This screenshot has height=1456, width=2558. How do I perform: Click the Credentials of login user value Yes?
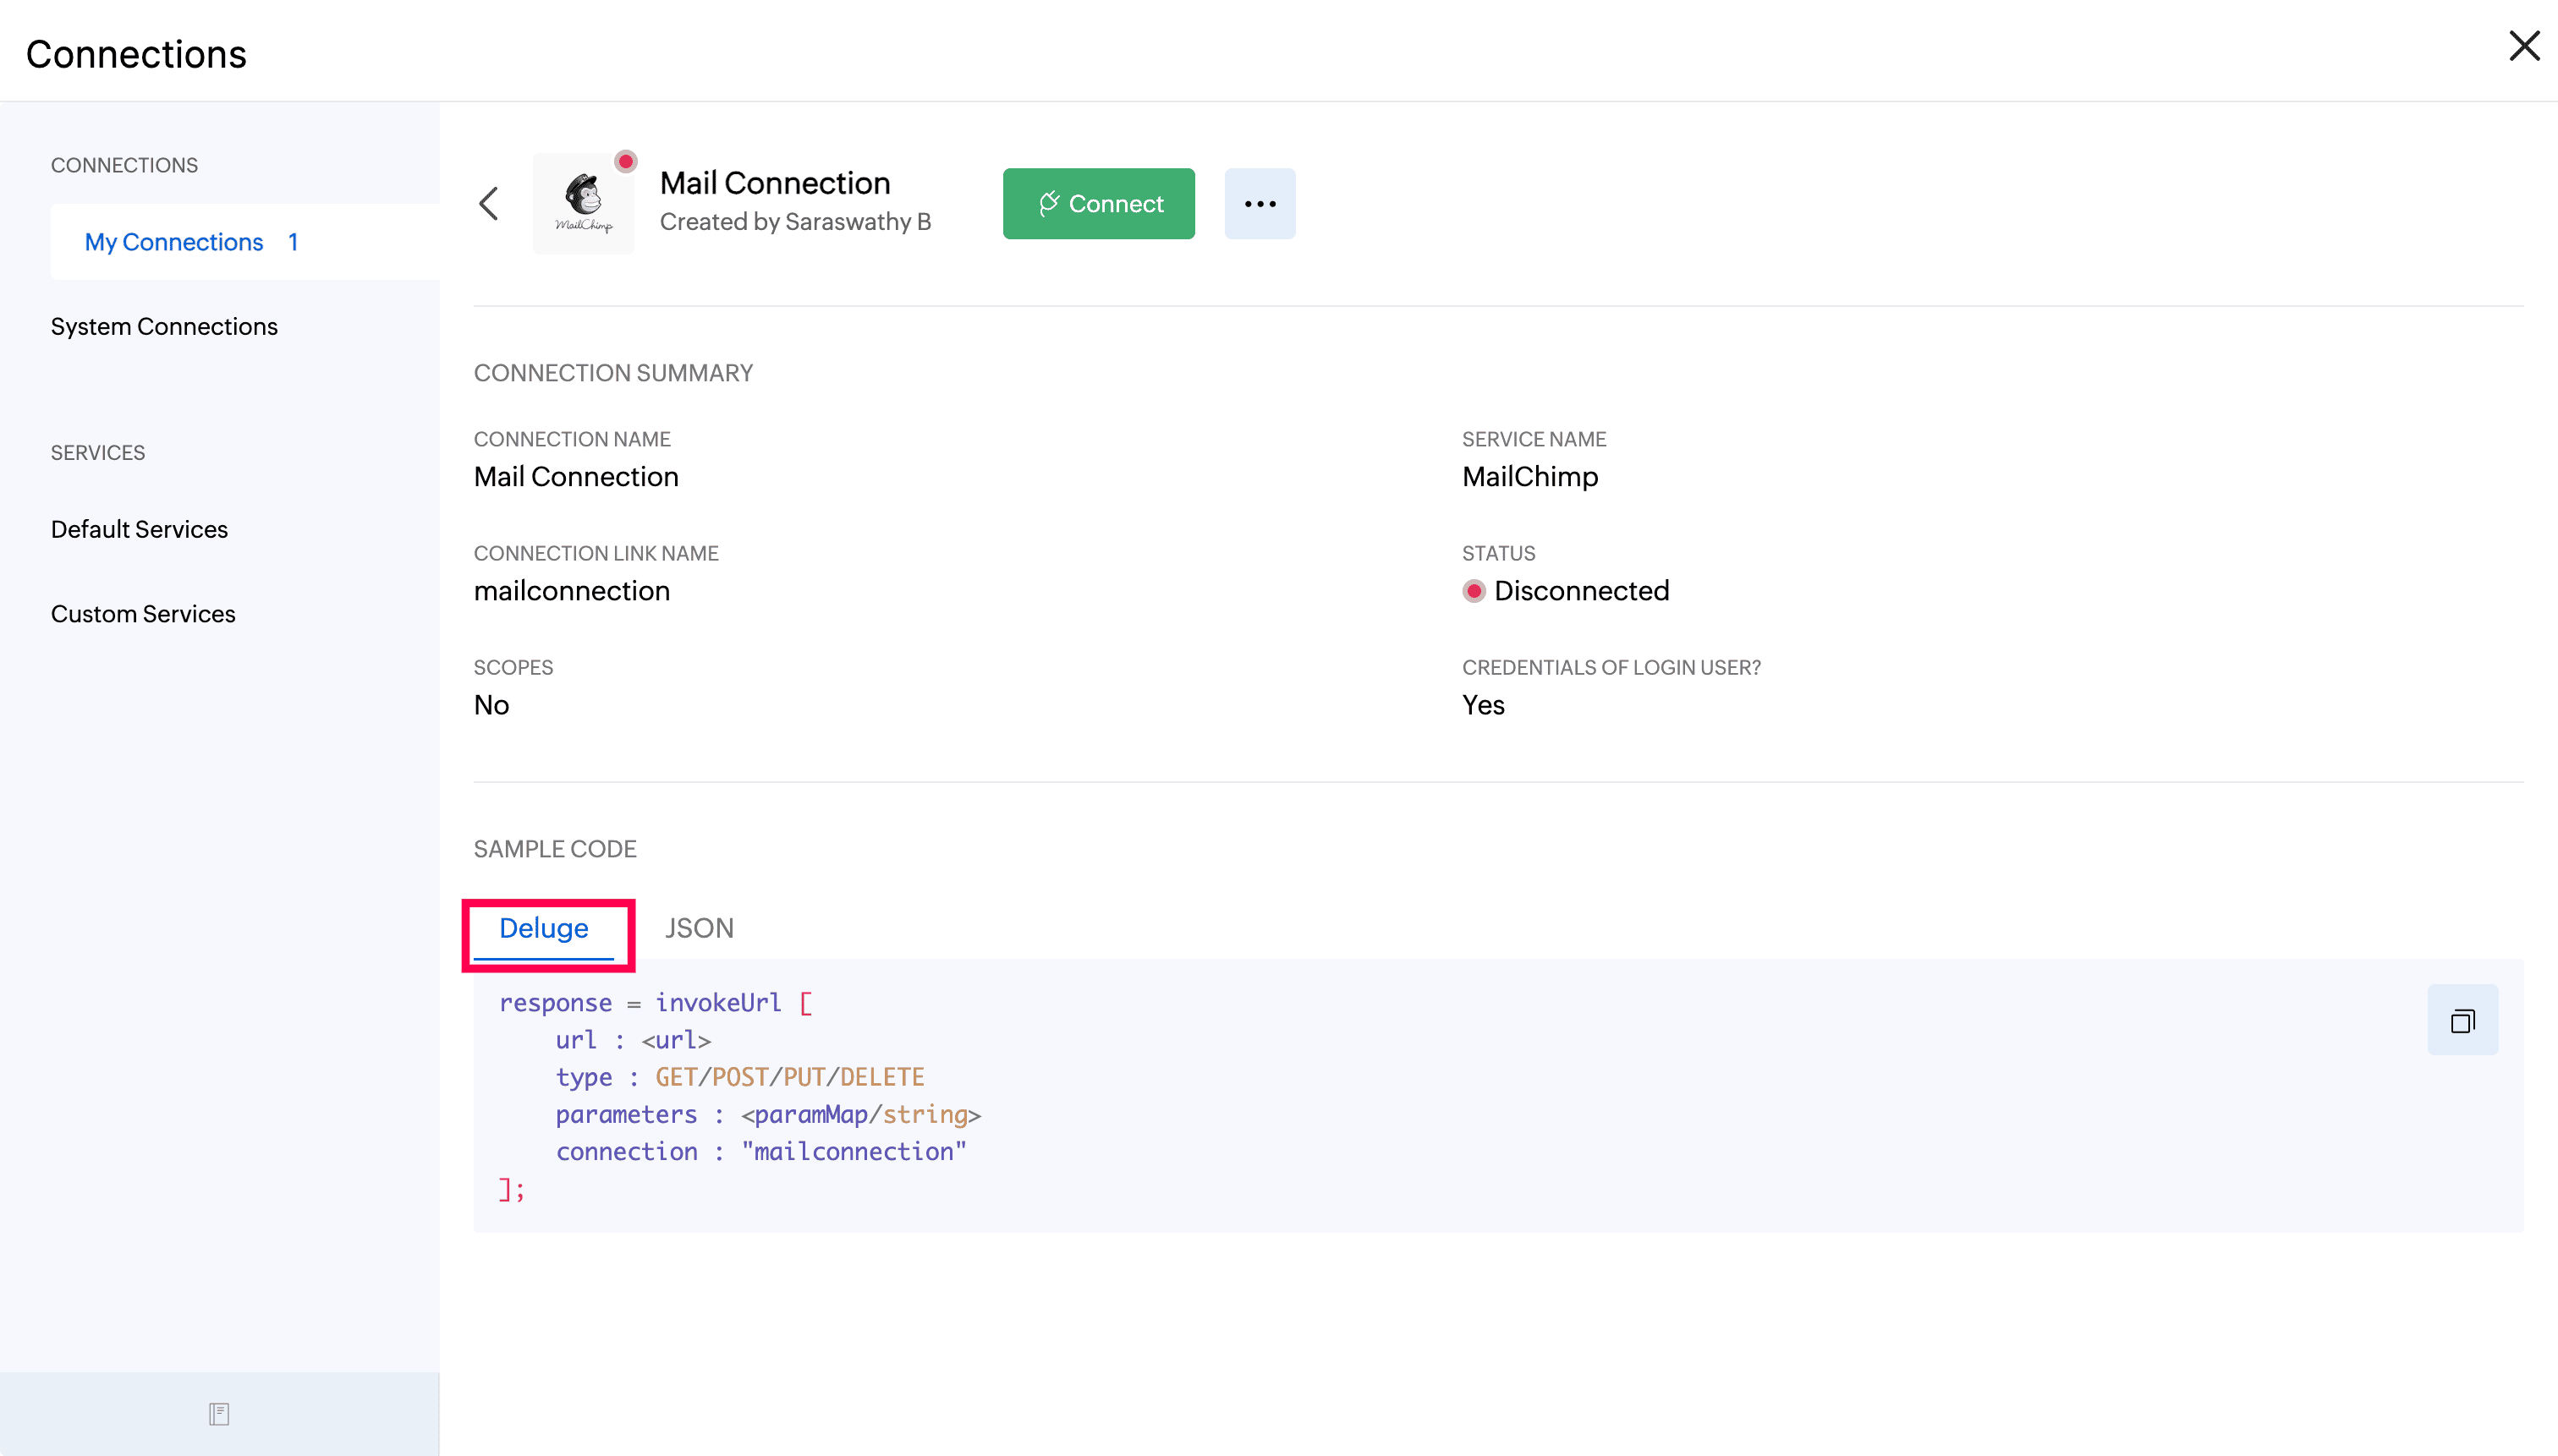click(x=1483, y=705)
